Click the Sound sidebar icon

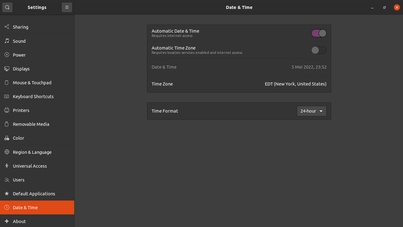click(6, 41)
